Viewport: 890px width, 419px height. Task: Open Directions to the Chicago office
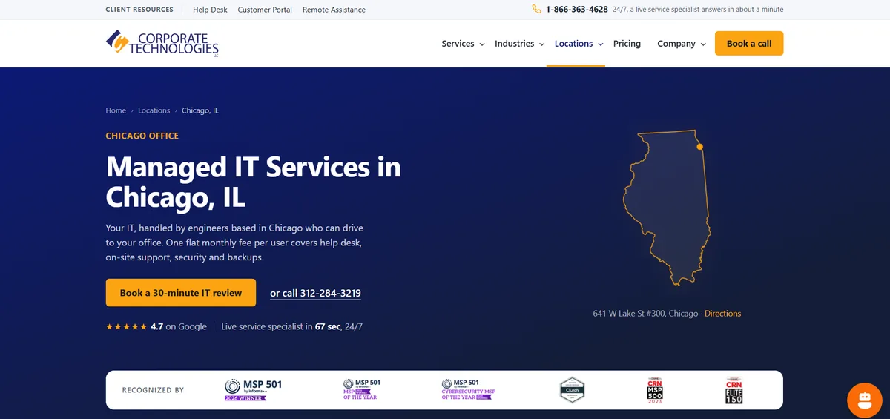coord(722,314)
